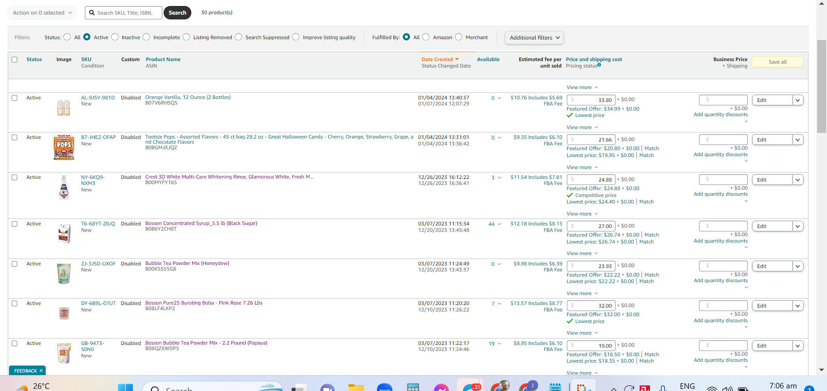The height and width of the screenshot is (391, 827).
Task: Open the Windows Start menu
Action: pyautogui.click(x=125, y=387)
